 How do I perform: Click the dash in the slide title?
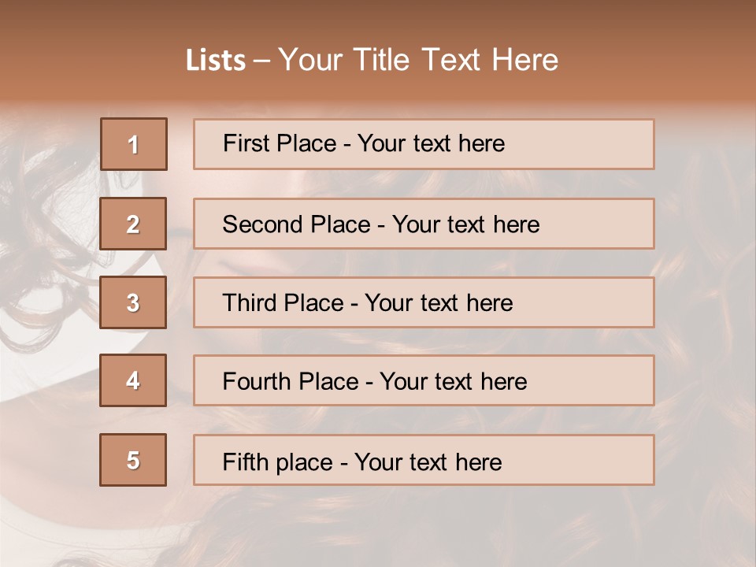click(262, 61)
